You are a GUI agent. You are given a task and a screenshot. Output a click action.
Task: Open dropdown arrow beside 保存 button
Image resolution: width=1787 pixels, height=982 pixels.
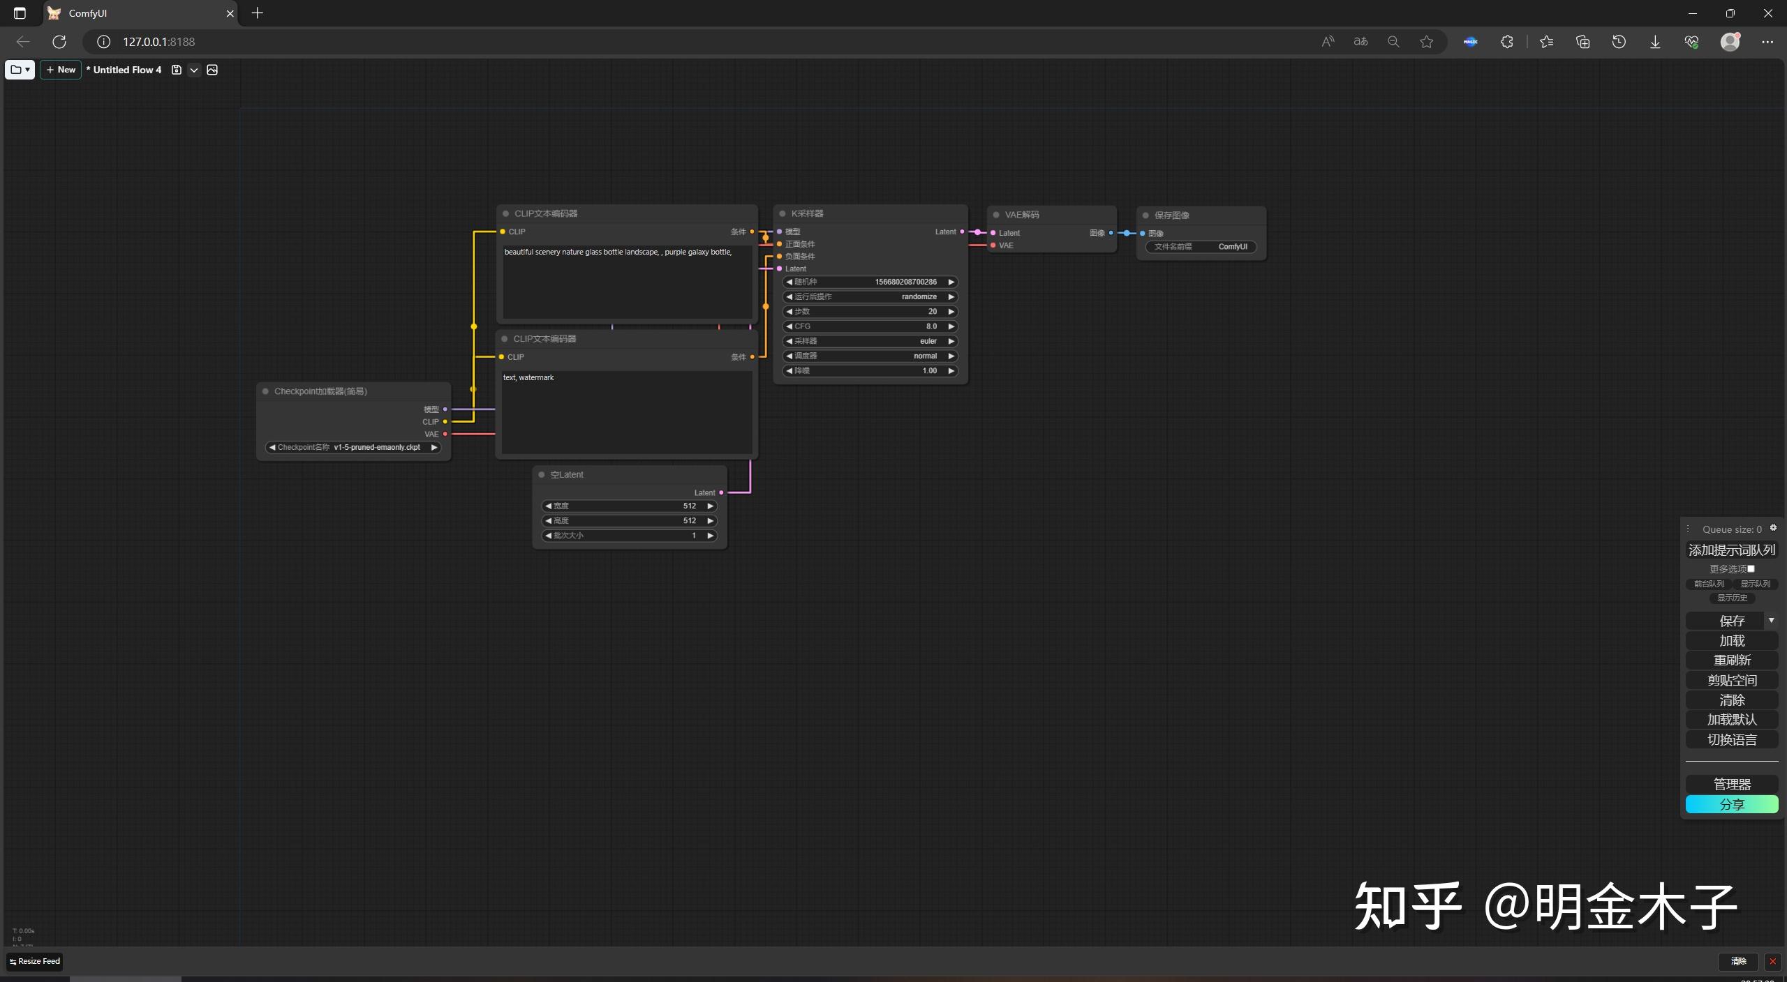1771,620
